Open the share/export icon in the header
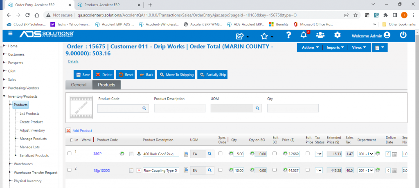This screenshot has height=188, width=419. click(x=240, y=36)
